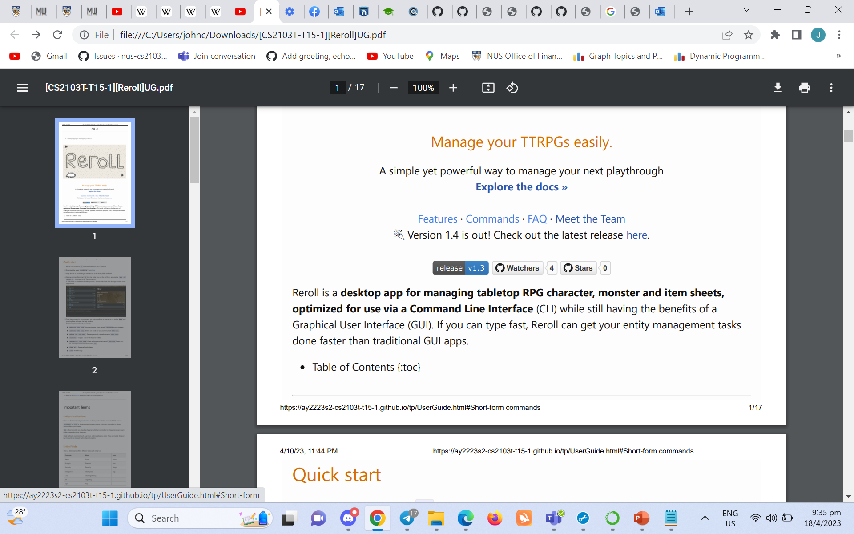Click the page number input field
854x534 pixels.
(337, 88)
